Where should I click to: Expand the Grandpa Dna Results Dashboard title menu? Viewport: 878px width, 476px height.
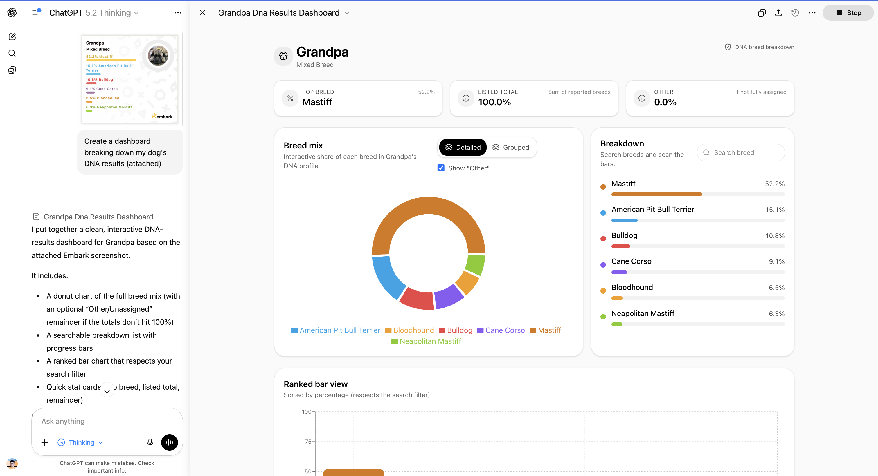coord(347,12)
